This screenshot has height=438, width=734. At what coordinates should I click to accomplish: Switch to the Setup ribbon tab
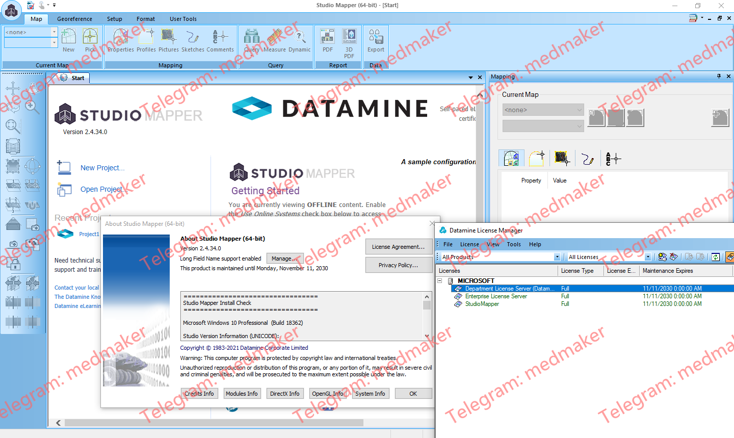click(x=115, y=19)
